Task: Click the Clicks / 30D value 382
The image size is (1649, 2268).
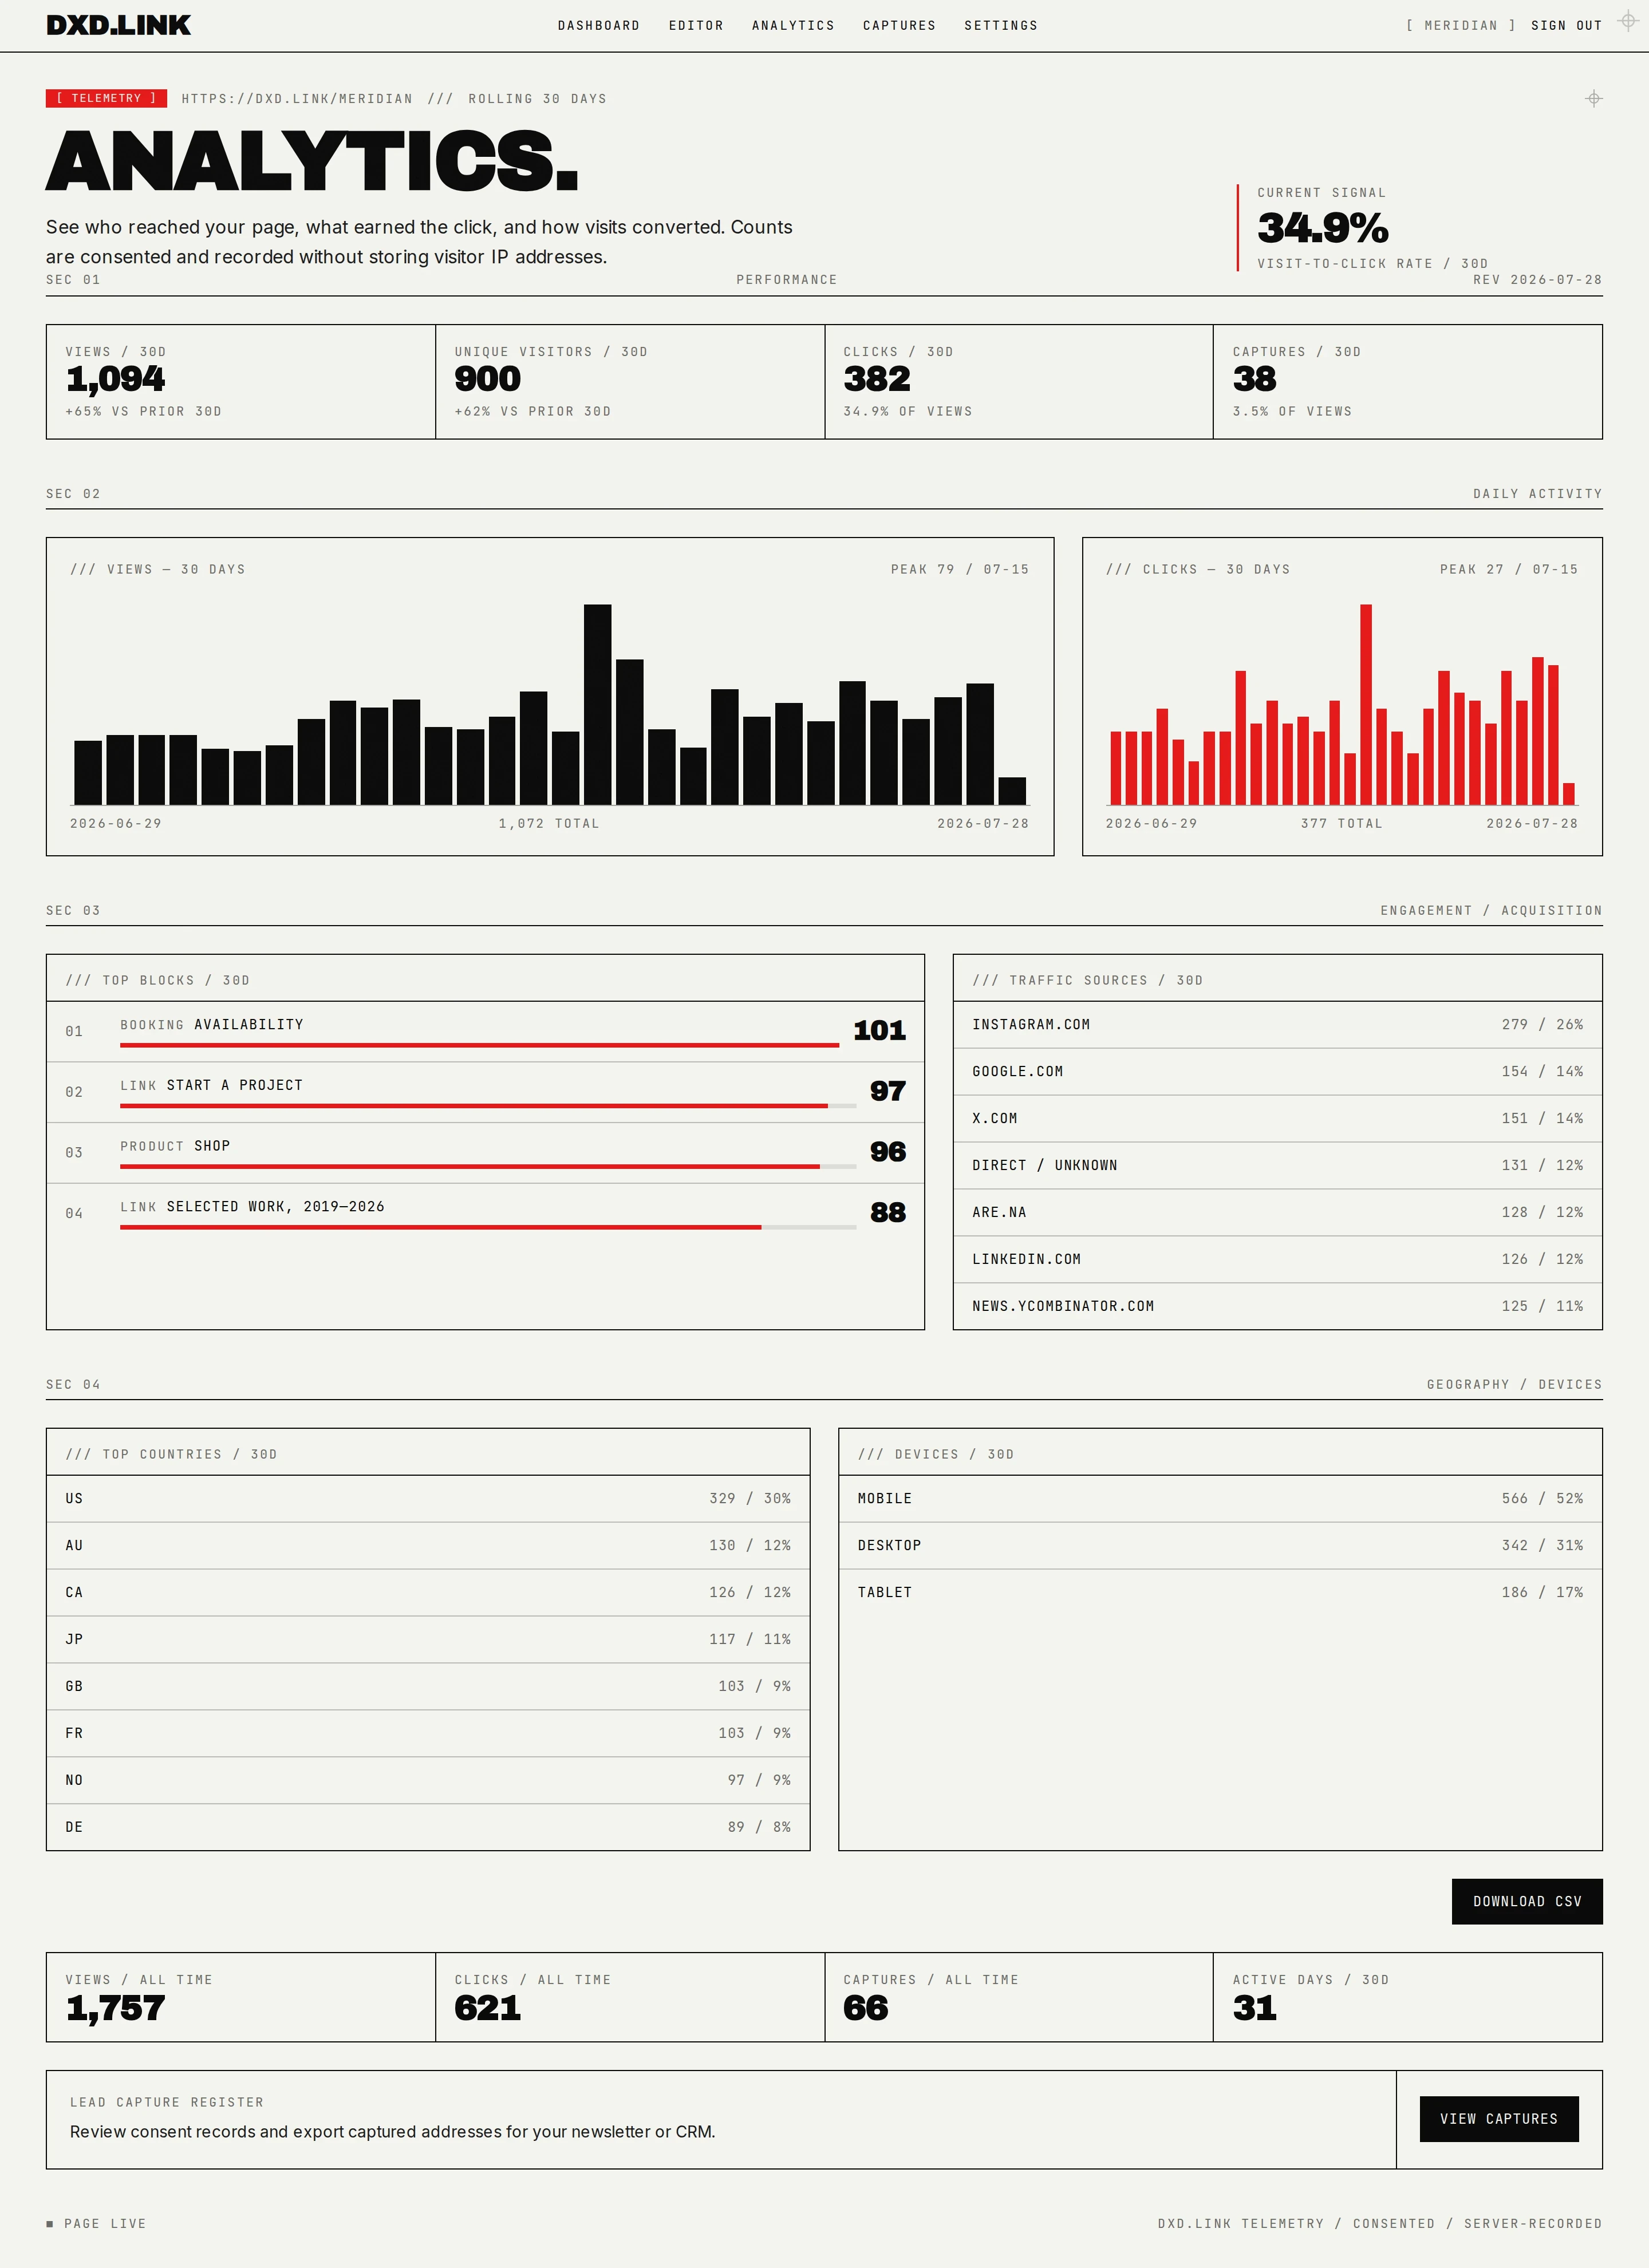Action: (x=876, y=379)
